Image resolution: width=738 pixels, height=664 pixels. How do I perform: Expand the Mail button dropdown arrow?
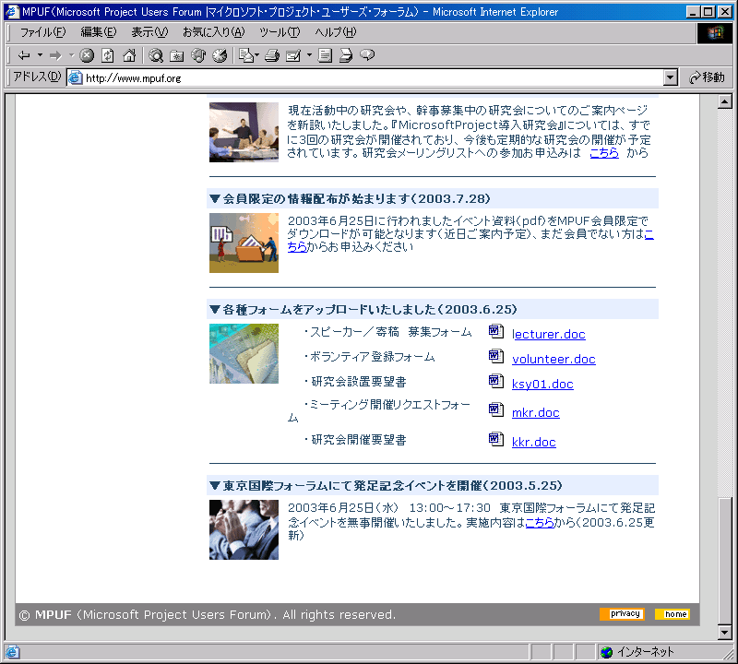click(257, 55)
